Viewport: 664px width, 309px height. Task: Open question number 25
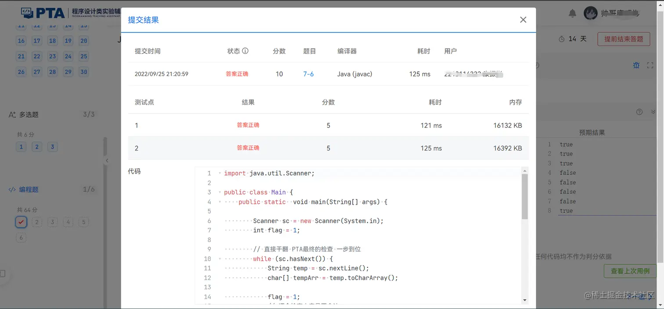84,56
